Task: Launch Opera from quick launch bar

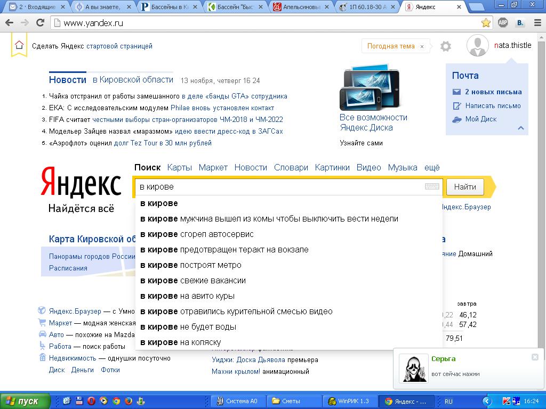Action: [91, 401]
